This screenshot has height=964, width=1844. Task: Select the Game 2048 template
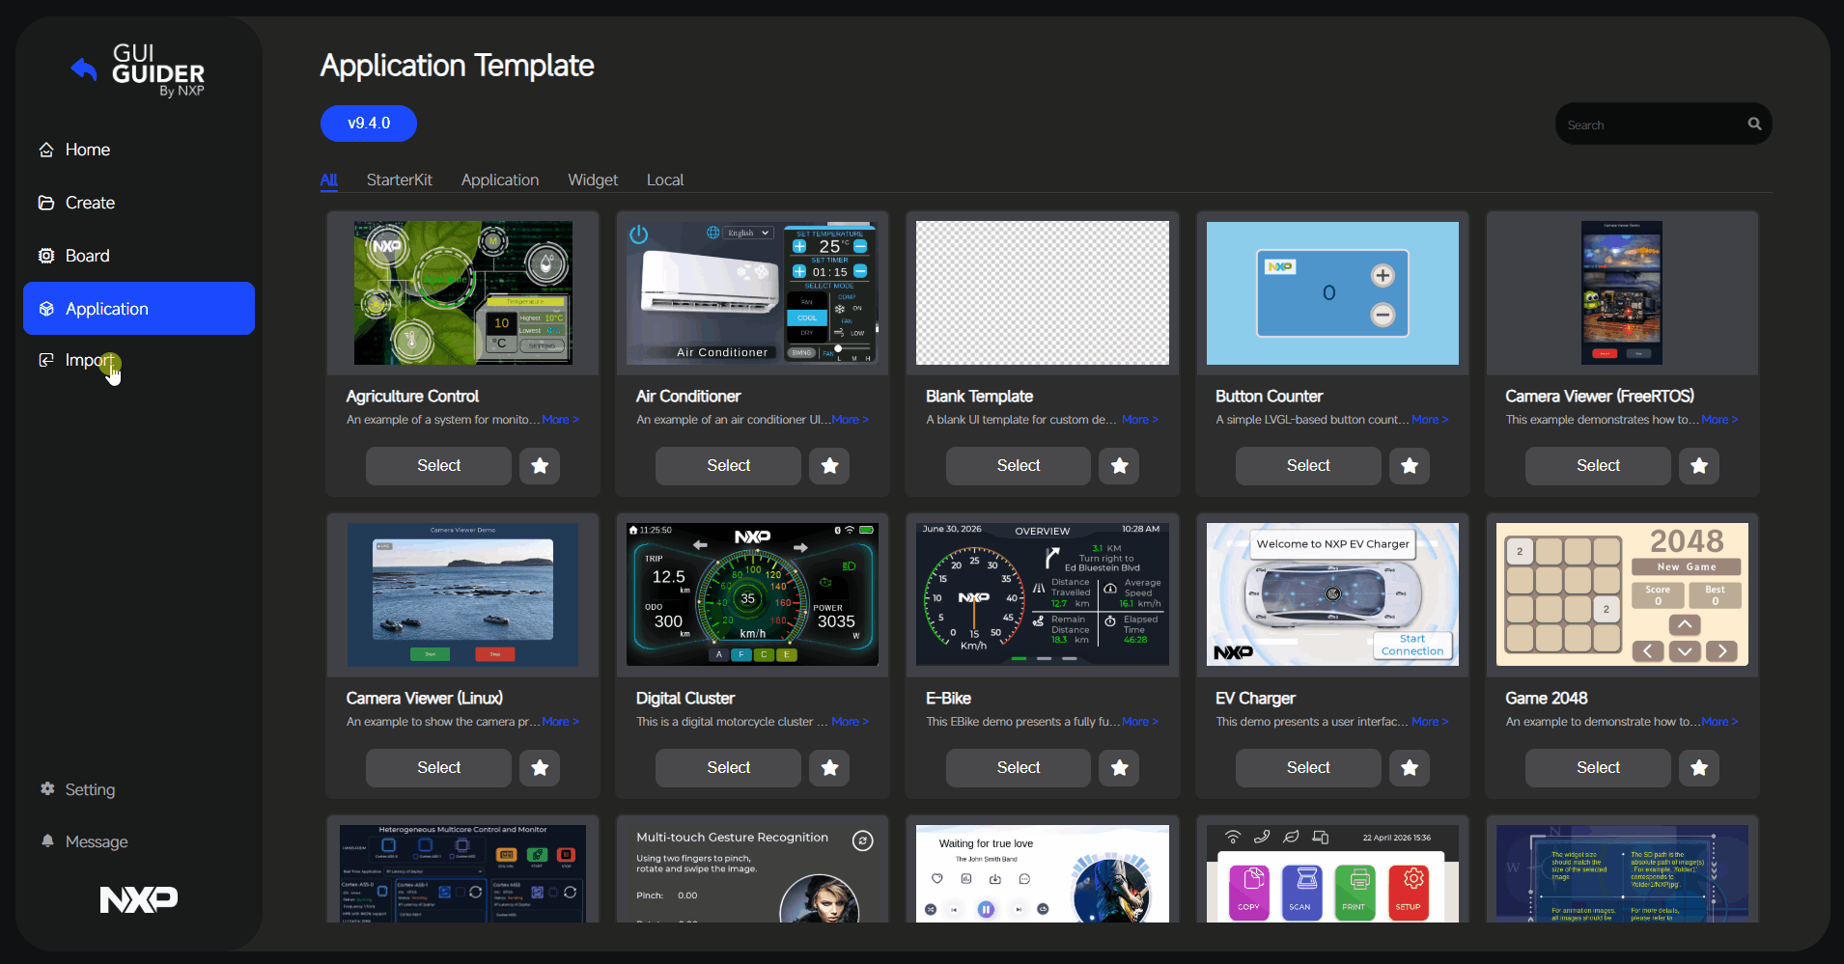click(x=1598, y=768)
